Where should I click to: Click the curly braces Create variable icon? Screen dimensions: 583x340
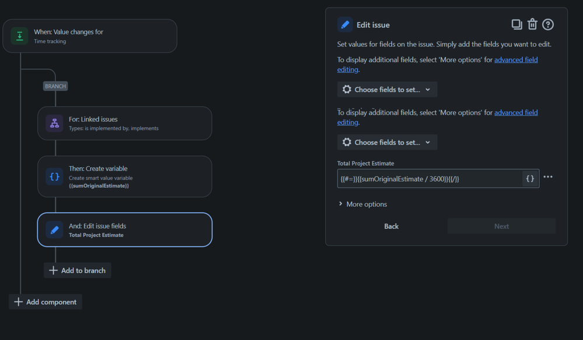pos(54,176)
